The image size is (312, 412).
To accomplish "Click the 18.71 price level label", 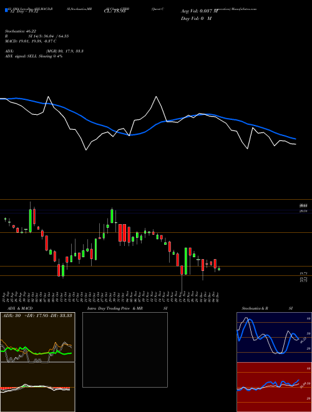I will (x=304, y=273).
